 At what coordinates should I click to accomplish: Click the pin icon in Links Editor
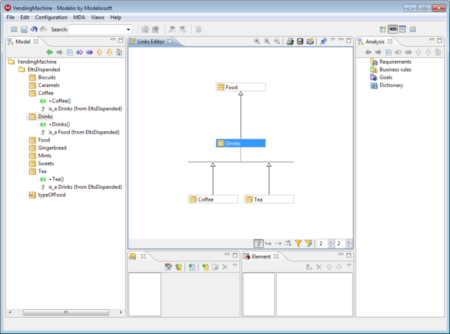coord(323,41)
